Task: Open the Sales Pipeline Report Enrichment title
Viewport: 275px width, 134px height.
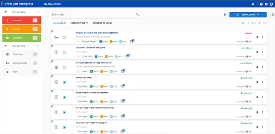Action: pyautogui.click(x=92, y=93)
